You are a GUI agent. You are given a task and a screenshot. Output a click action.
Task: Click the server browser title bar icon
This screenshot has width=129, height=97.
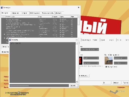(x=2, y=8)
